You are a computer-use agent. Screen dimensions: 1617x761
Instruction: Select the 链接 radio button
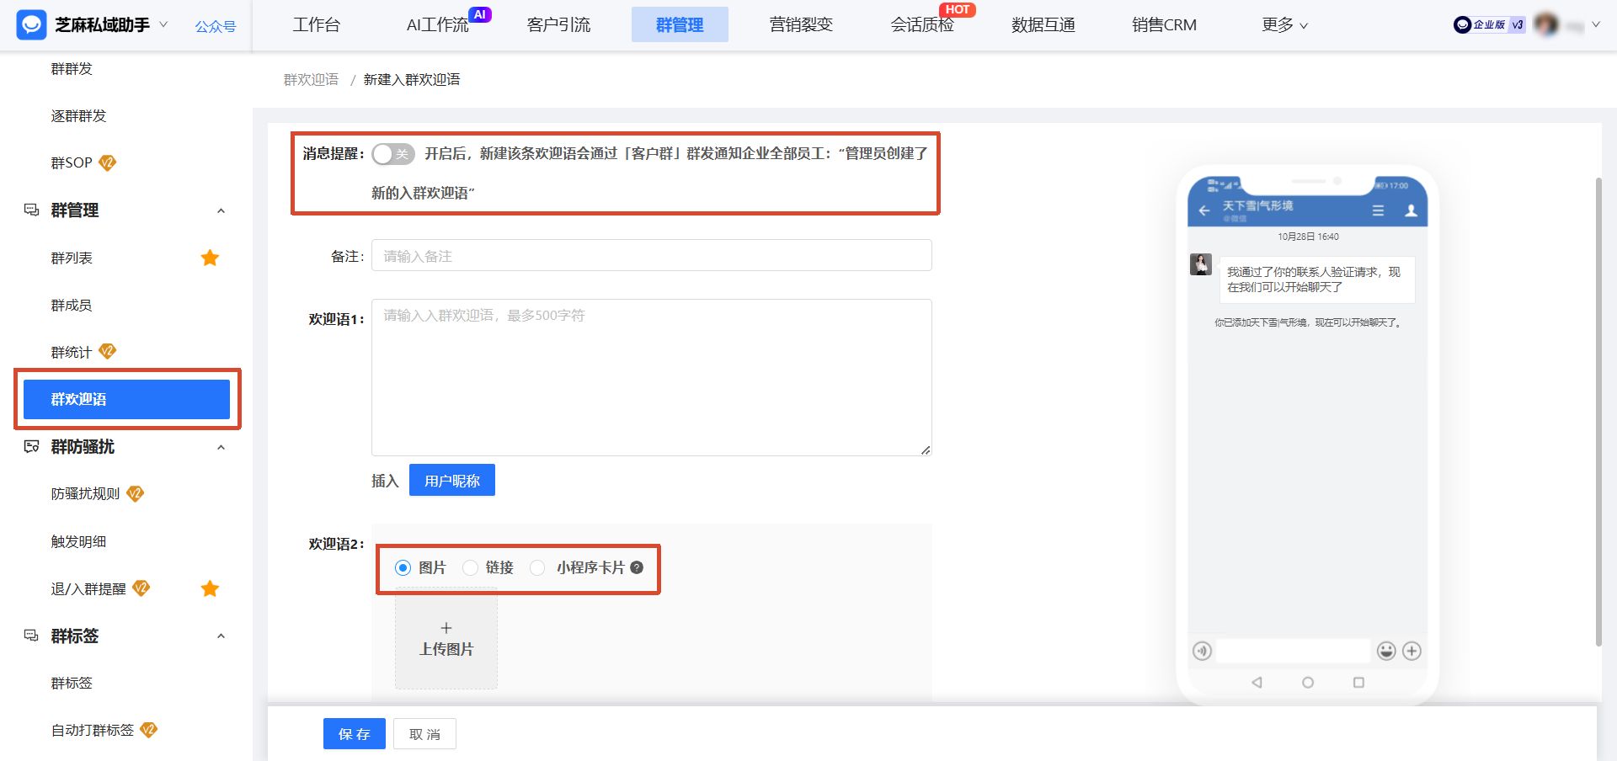(470, 567)
